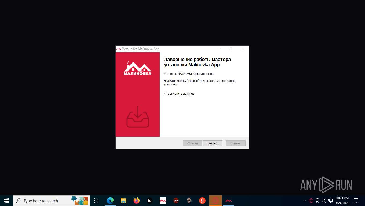Open Task View from the taskbar
The height and width of the screenshot is (206, 365).
(97, 201)
